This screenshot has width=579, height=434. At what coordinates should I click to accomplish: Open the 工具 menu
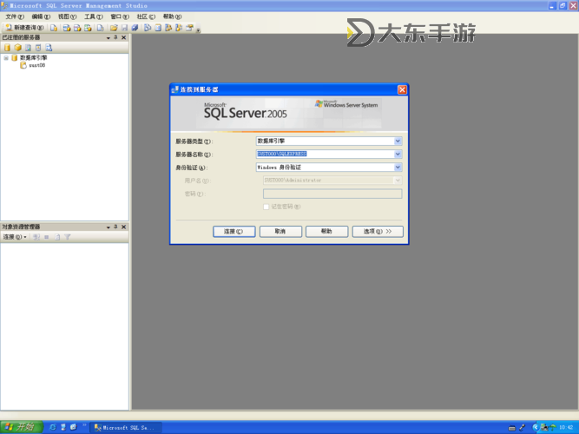(94, 16)
